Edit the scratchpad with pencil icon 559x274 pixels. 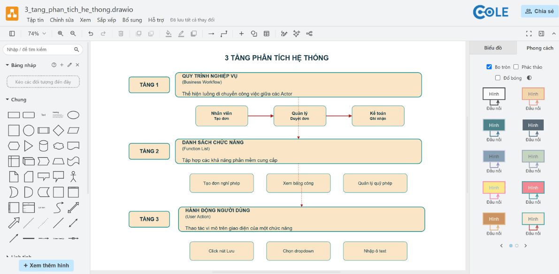click(69, 65)
